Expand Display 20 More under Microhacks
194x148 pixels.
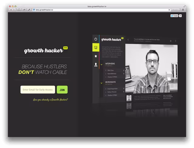click(112, 95)
